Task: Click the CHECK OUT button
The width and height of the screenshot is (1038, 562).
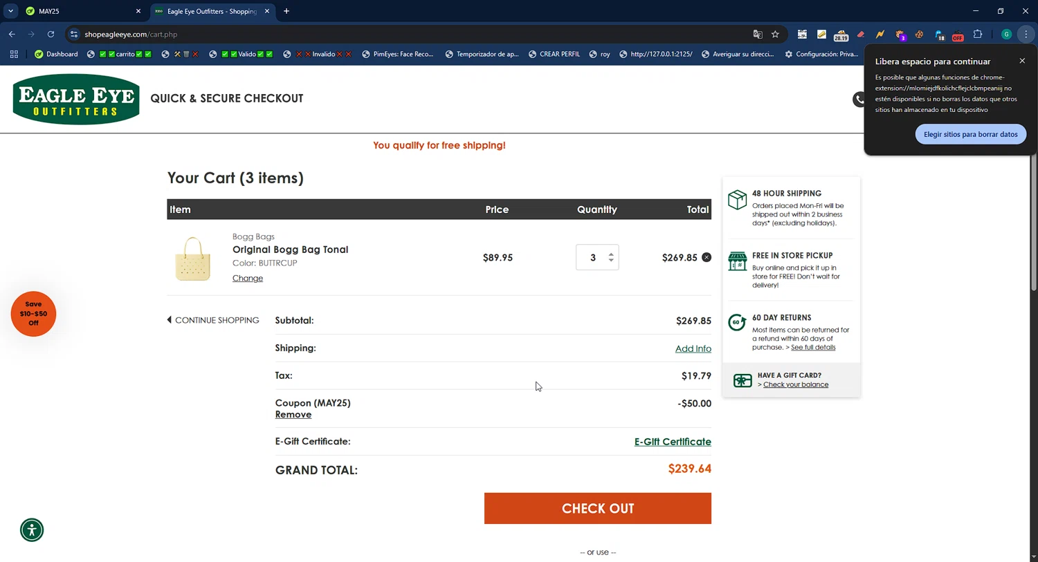Action: (598, 508)
